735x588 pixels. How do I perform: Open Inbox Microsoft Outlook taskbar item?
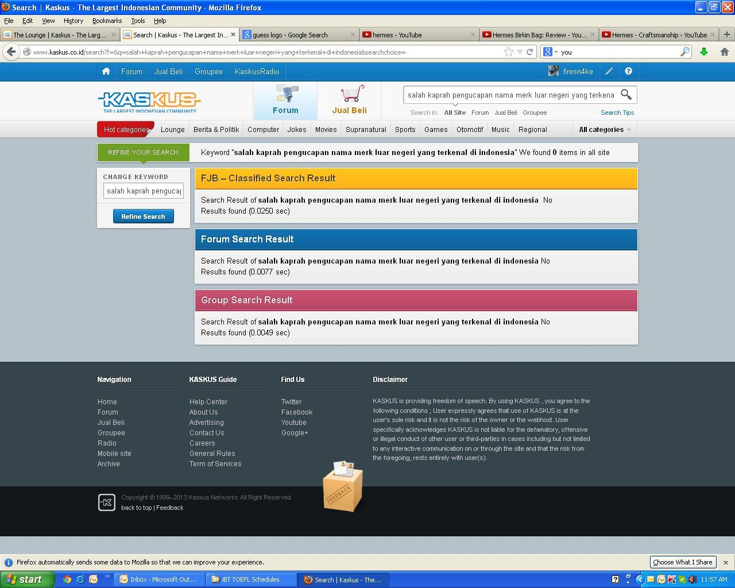point(158,579)
